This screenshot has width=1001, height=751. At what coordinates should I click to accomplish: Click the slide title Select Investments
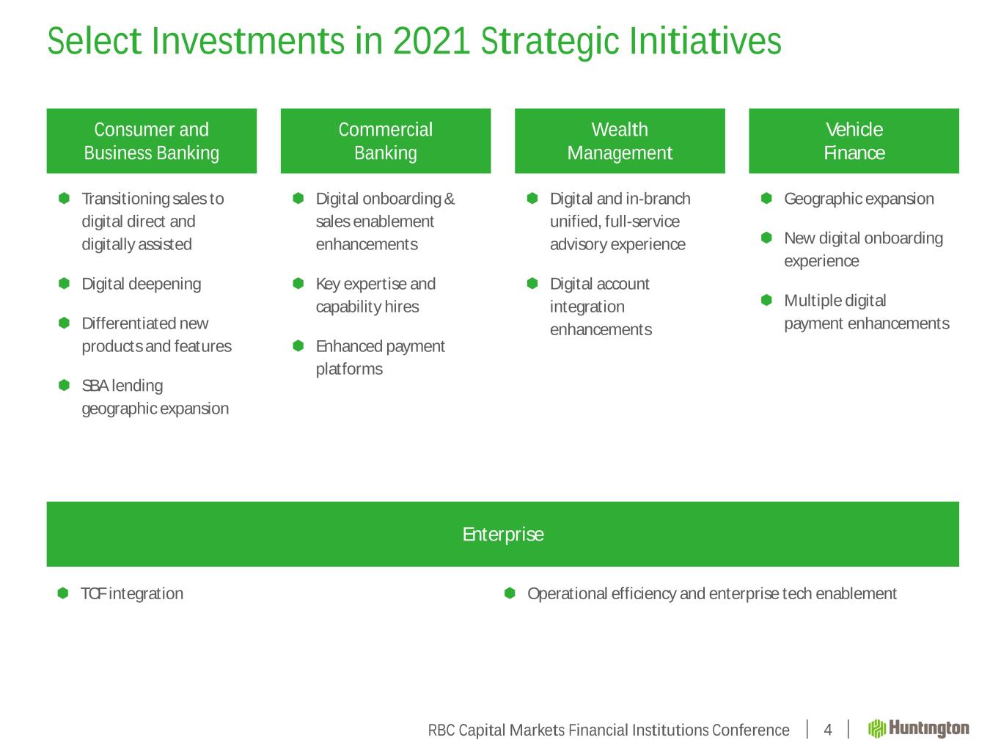[414, 41]
